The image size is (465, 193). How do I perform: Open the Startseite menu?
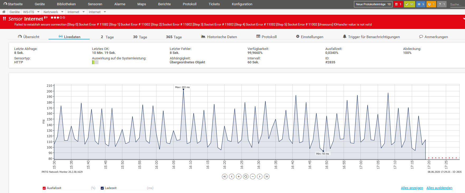13,4
